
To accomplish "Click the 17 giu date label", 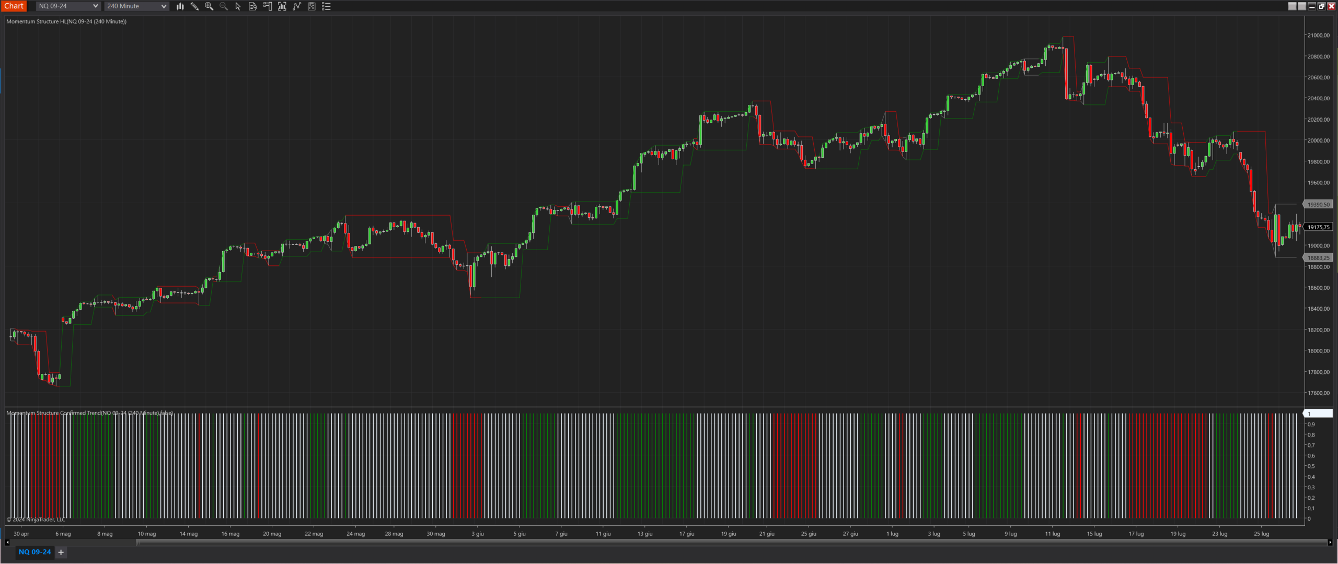I will point(687,534).
